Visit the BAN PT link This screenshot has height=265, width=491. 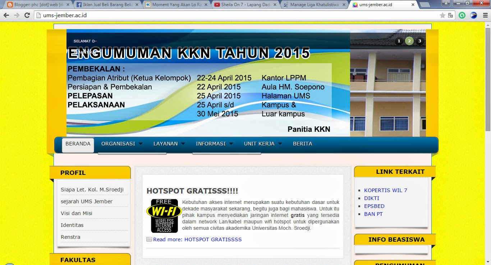373,214
